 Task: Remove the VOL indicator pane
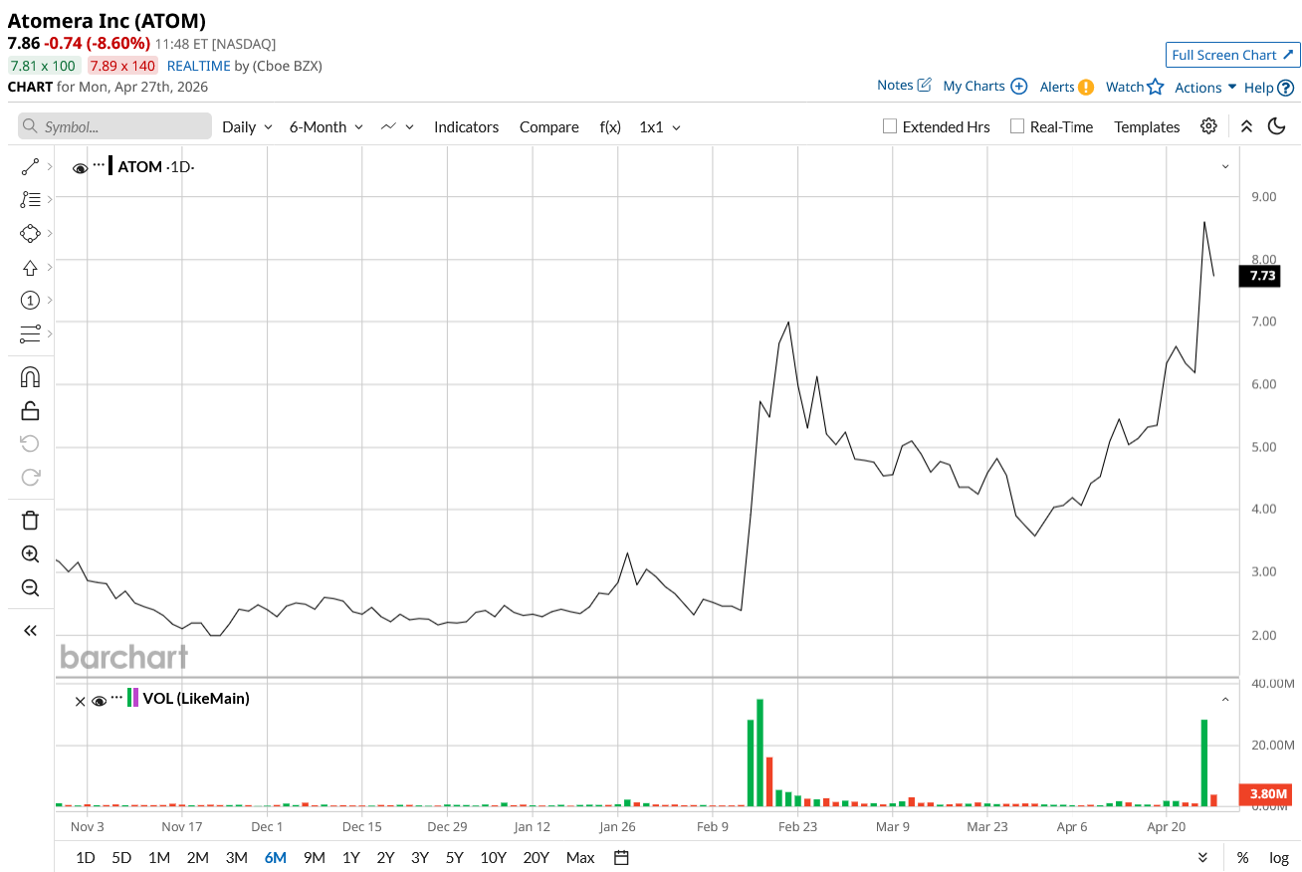point(81,701)
